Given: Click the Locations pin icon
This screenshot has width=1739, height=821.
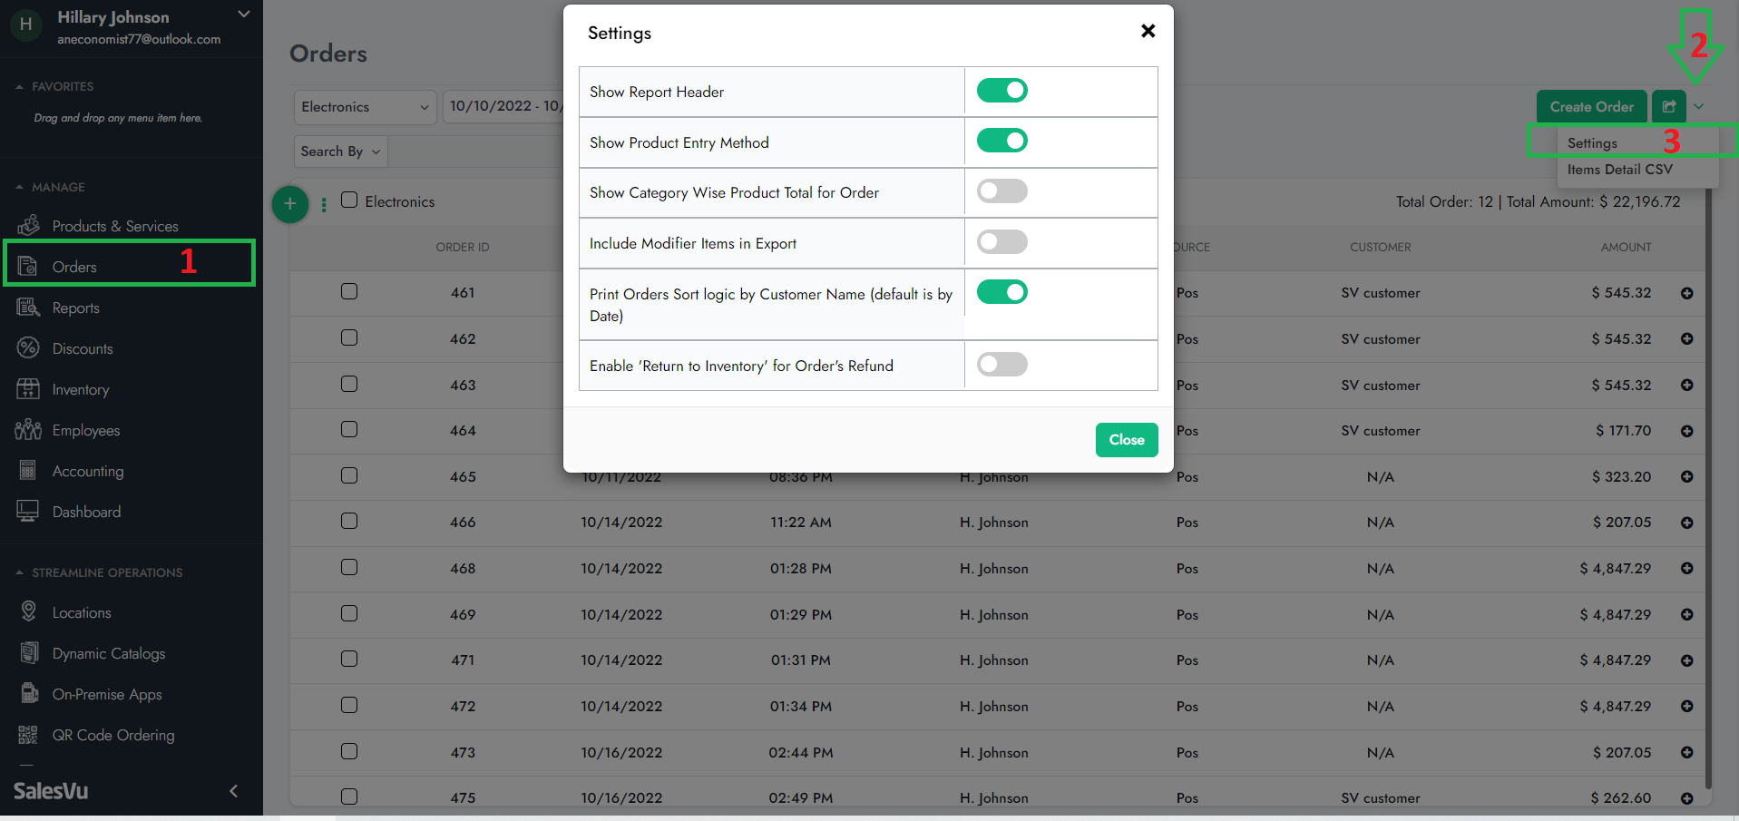Looking at the screenshot, I should (28, 612).
